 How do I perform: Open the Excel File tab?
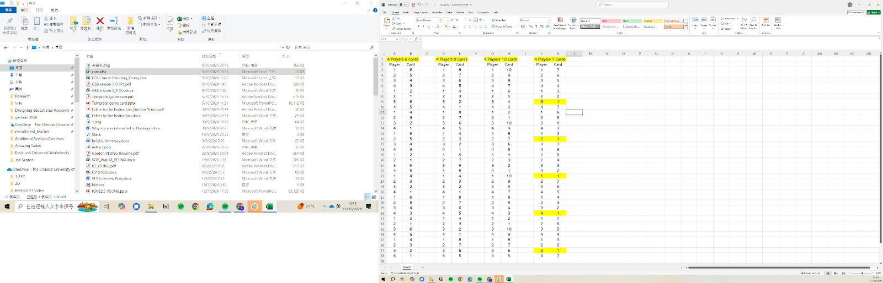(x=385, y=12)
